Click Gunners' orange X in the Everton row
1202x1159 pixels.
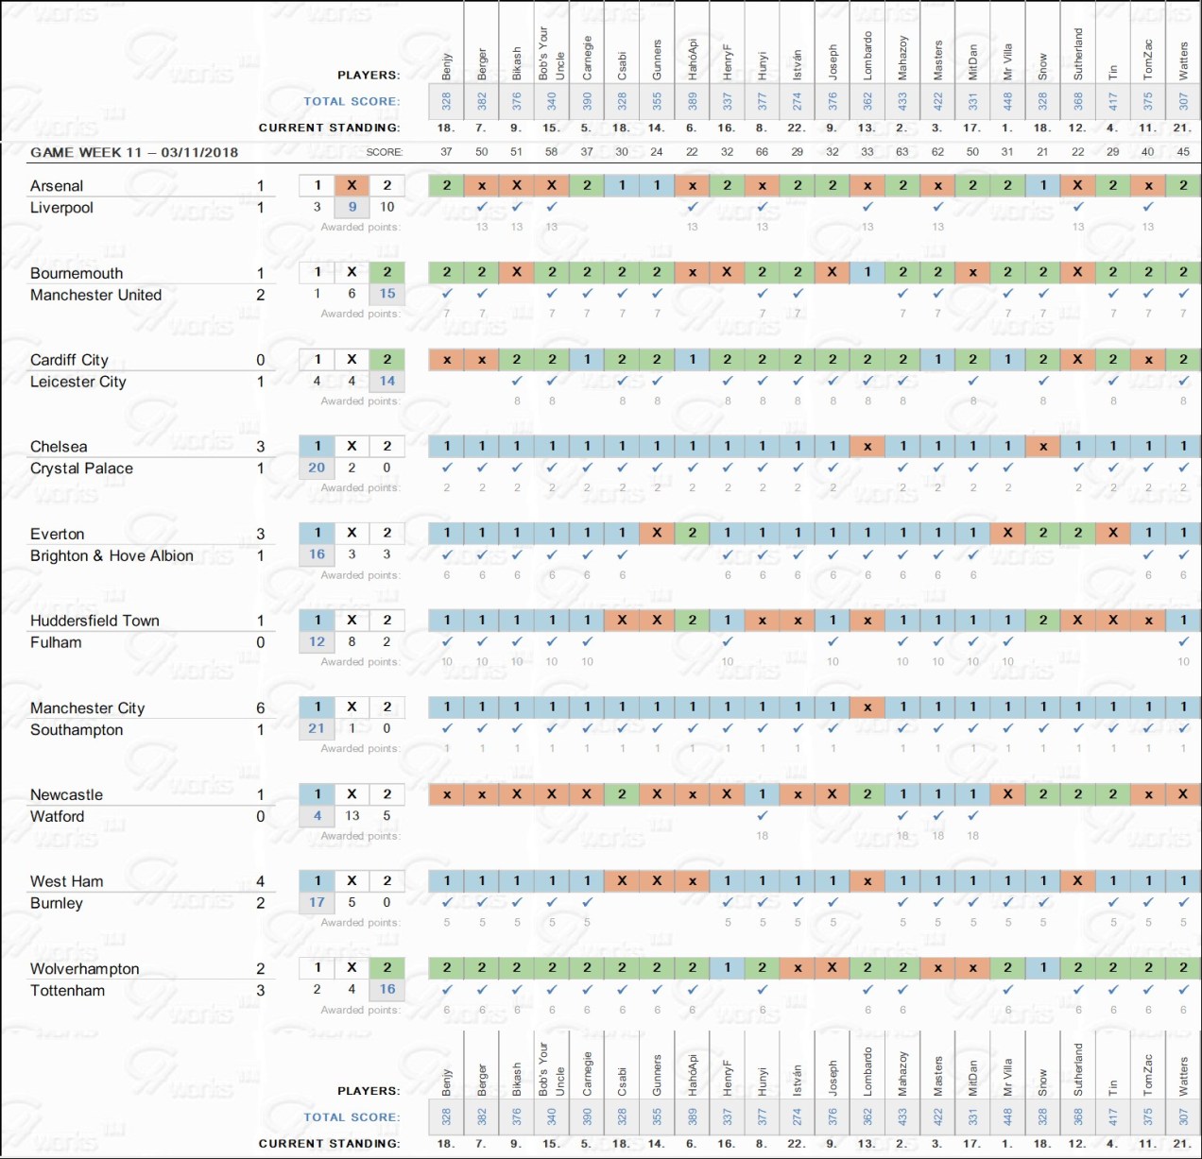pos(657,533)
